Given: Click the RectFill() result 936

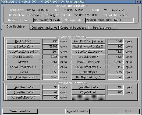Looking at the screenshot, I should tap(51, 41).
